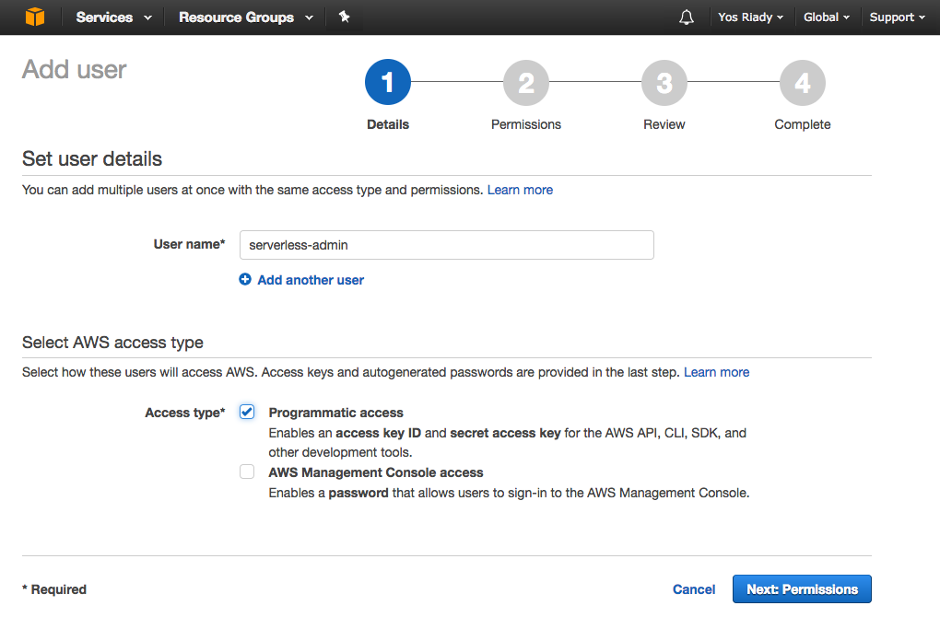Expand the Services dropdown menu
The width and height of the screenshot is (940, 629).
pyautogui.click(x=113, y=17)
